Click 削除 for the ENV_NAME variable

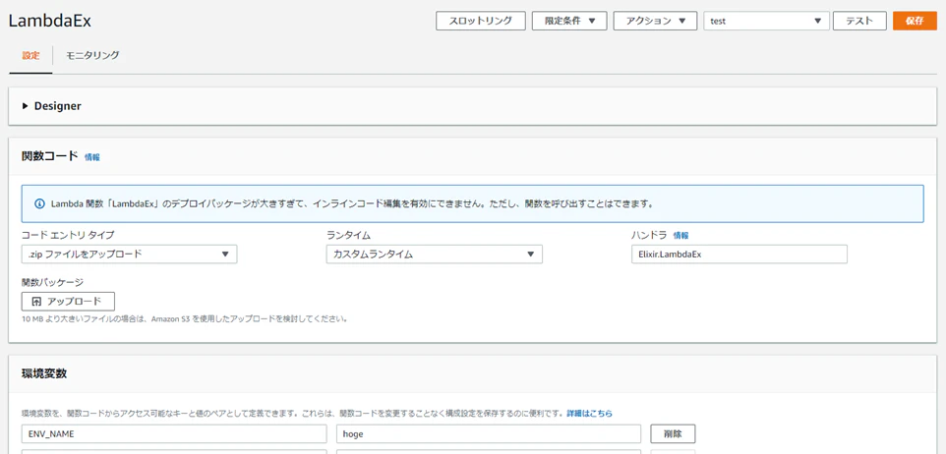673,434
